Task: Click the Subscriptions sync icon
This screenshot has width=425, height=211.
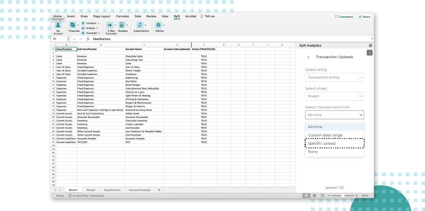Action: click(140, 25)
